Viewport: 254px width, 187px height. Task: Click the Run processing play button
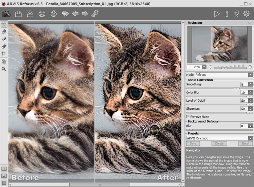click(217, 14)
